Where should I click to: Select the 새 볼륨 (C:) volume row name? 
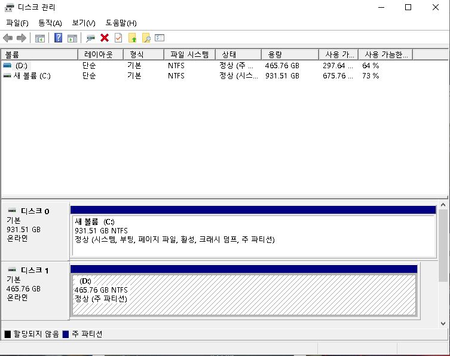coord(32,76)
